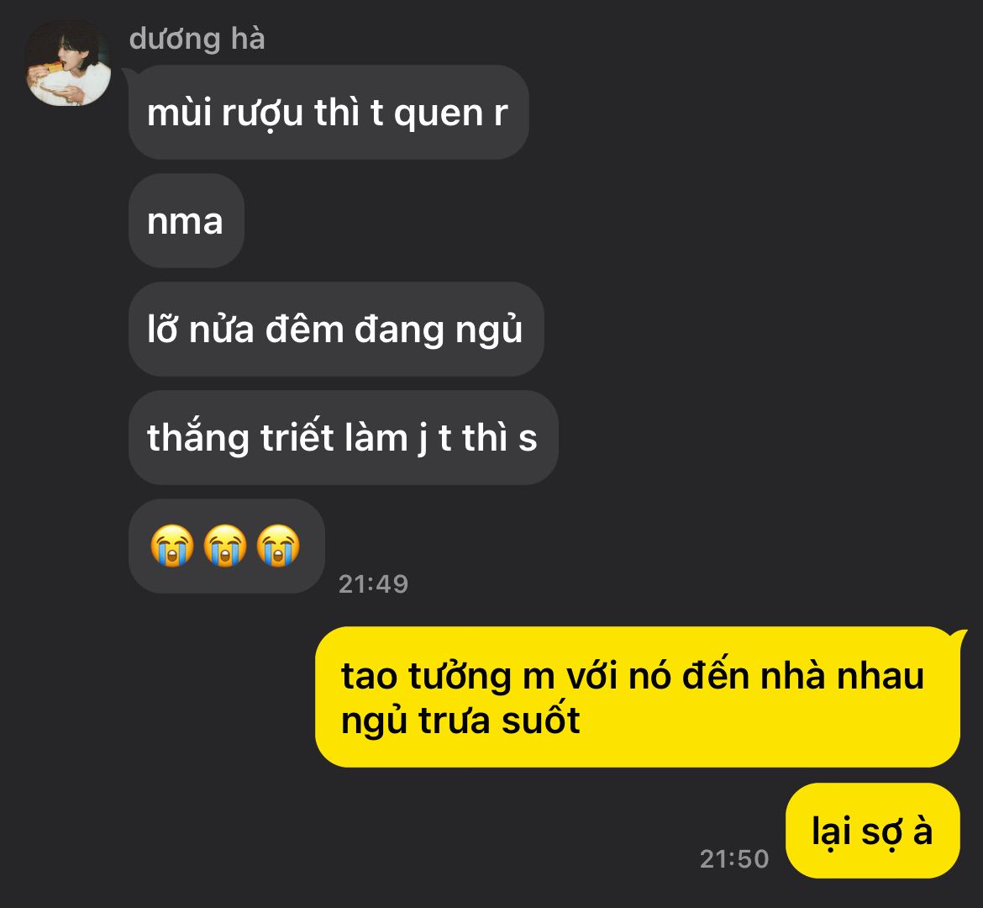Screen dimensions: 983x908
Task: Click the 21:50 timestamp
Action: pyautogui.click(x=734, y=859)
